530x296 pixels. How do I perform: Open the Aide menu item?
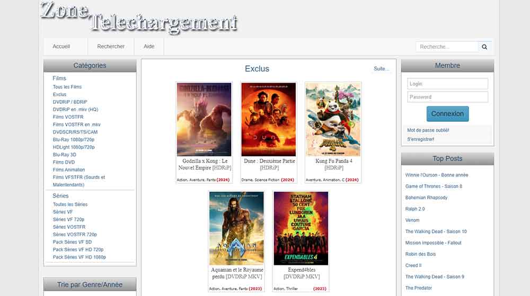coord(149,47)
